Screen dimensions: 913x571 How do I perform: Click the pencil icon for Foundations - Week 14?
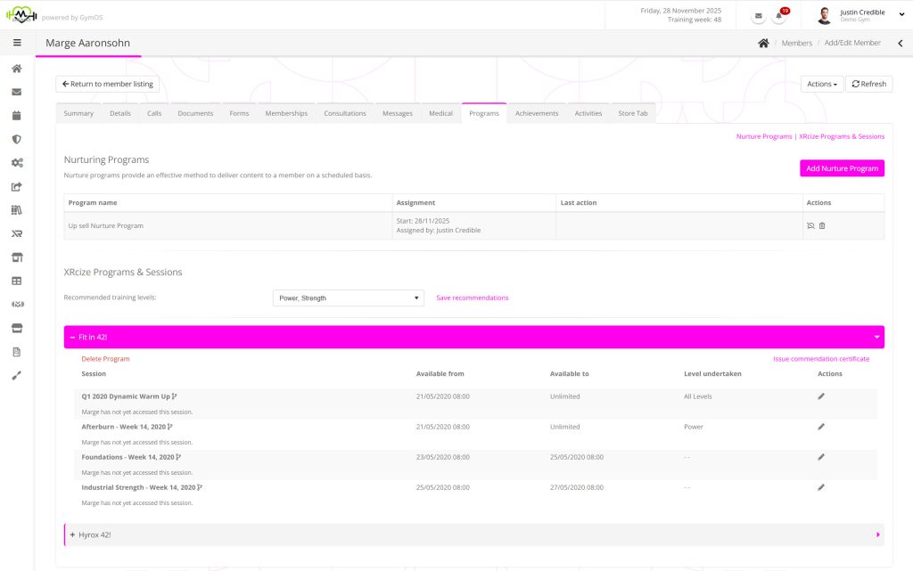pyautogui.click(x=821, y=457)
